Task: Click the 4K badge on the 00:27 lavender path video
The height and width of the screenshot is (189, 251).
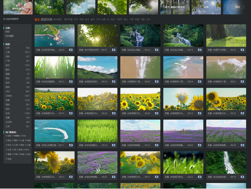Action: pyautogui.click(x=114, y=177)
